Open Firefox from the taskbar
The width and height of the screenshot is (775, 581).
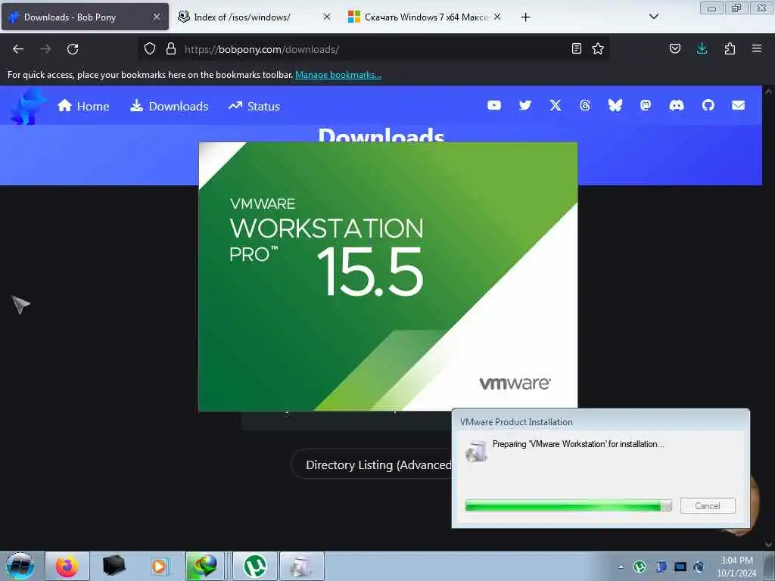tap(67, 566)
